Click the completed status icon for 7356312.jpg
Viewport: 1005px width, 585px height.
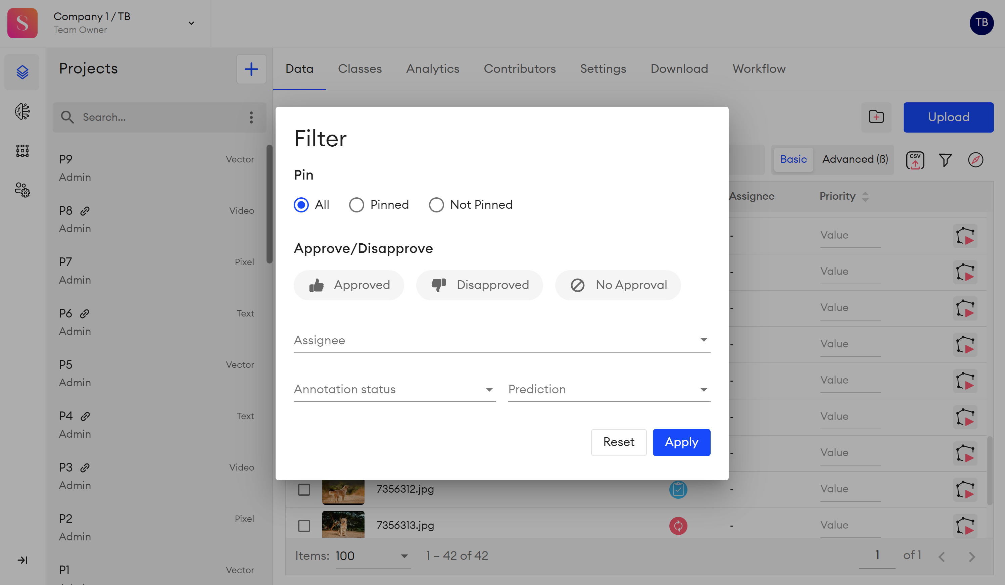678,490
